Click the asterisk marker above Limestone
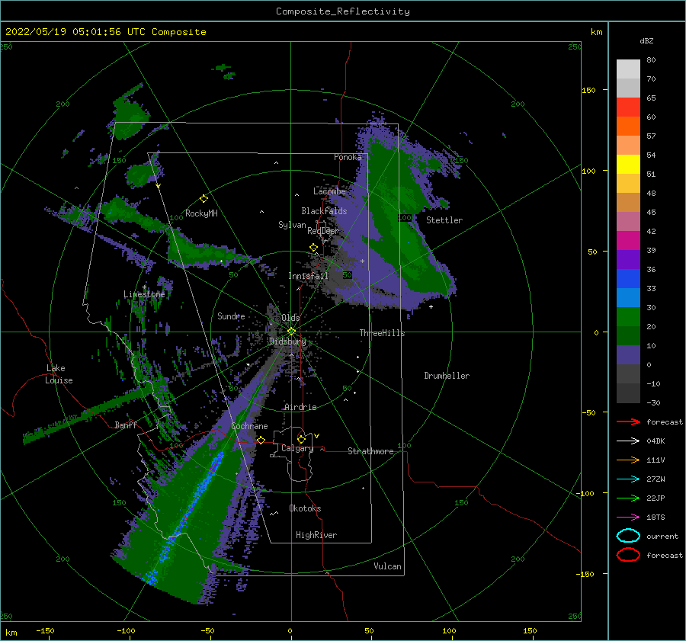Viewport: 686px width, 641px height. point(144,287)
